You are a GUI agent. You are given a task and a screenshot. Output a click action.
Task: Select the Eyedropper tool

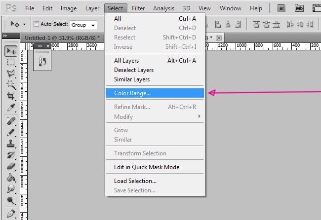(11, 108)
